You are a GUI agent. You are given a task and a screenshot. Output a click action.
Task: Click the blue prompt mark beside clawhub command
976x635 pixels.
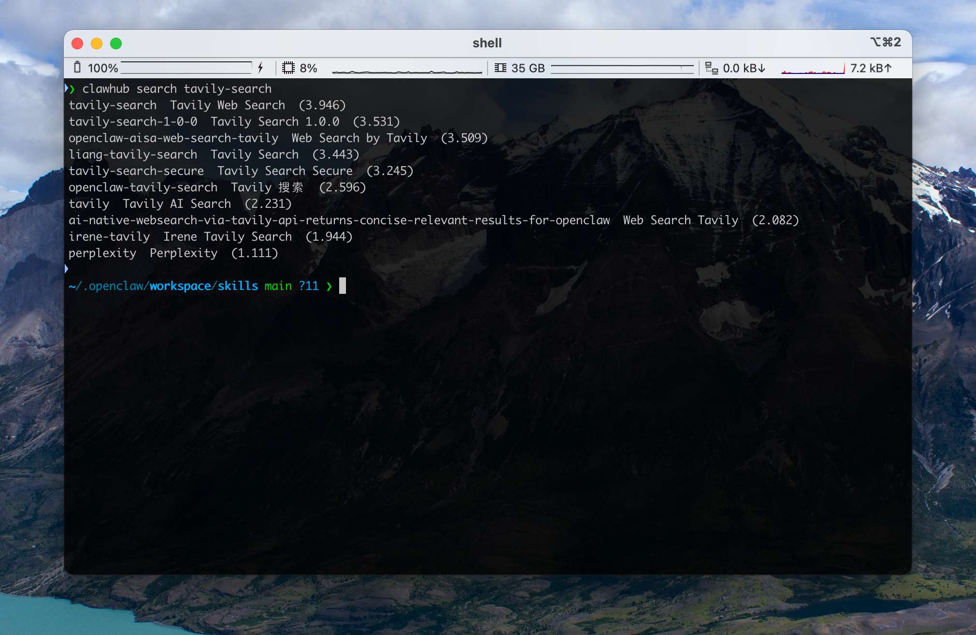[67, 88]
